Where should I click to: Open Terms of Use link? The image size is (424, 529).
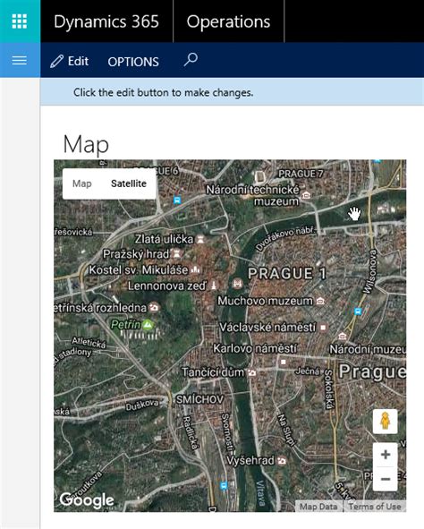tap(375, 507)
